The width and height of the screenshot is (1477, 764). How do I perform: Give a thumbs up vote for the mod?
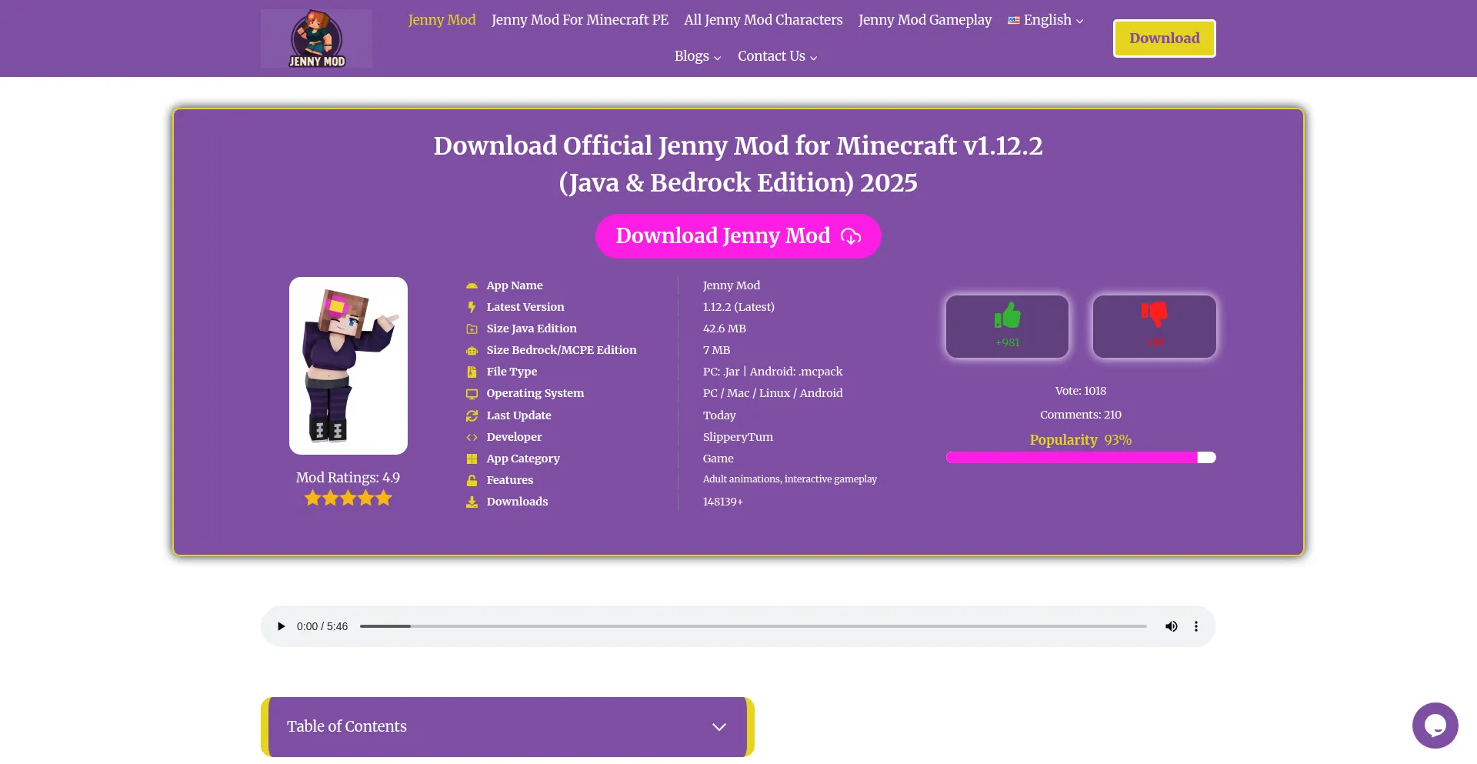pyautogui.click(x=1006, y=326)
